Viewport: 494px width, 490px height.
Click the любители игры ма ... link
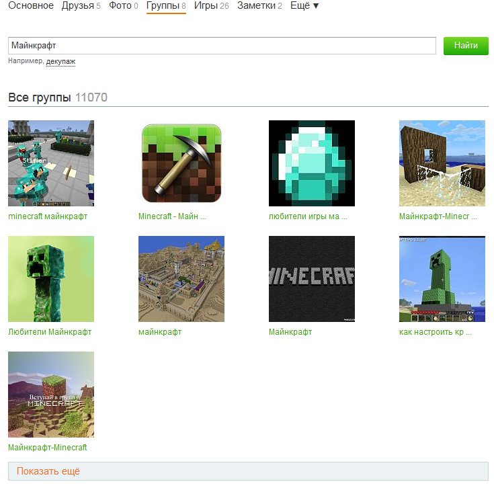tap(308, 216)
